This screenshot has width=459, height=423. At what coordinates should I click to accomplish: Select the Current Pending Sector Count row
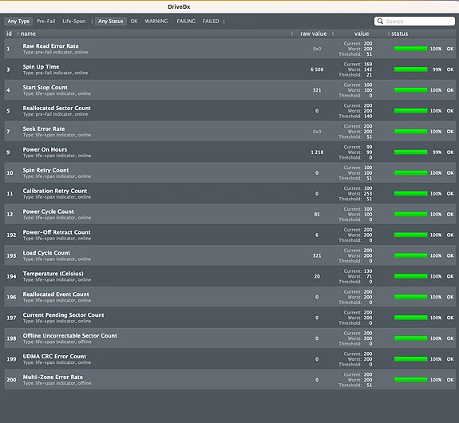point(230,318)
